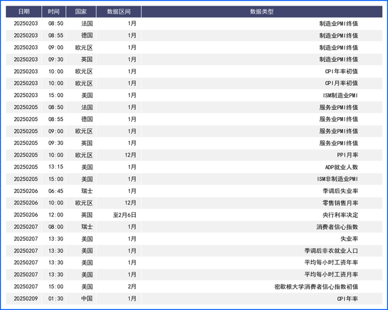Click the 13:15 time cell
This screenshot has width=388, height=310.
(56, 167)
